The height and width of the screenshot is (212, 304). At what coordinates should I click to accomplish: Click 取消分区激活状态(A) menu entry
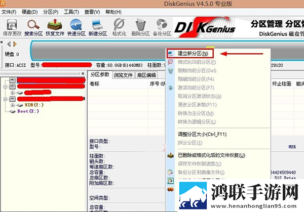[x=200, y=96]
